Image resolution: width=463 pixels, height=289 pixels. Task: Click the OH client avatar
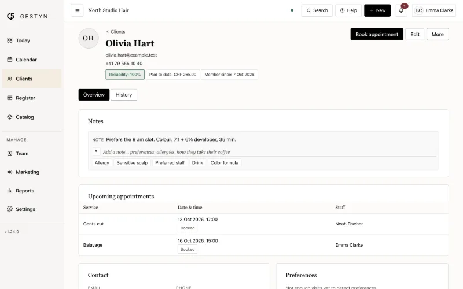point(89,38)
